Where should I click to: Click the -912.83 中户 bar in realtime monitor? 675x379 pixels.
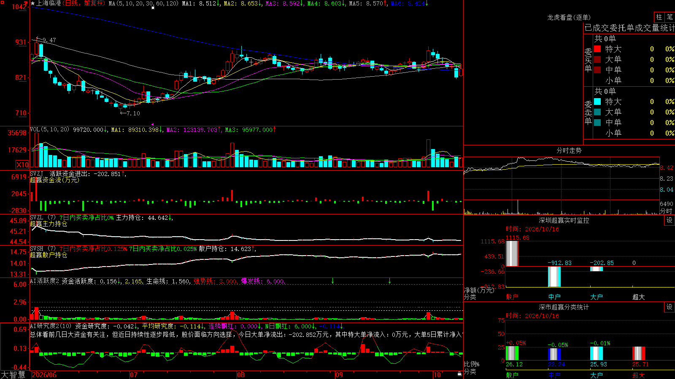(x=554, y=277)
